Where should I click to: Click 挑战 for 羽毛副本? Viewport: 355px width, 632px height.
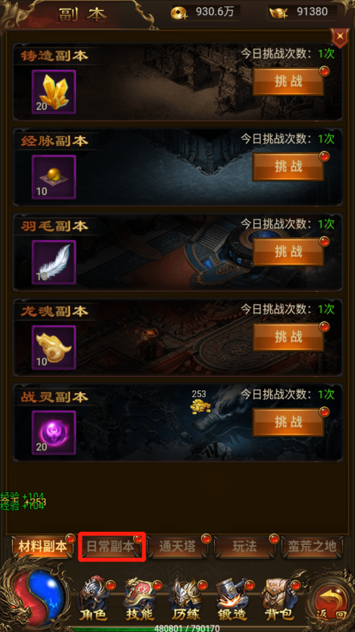[x=288, y=252]
